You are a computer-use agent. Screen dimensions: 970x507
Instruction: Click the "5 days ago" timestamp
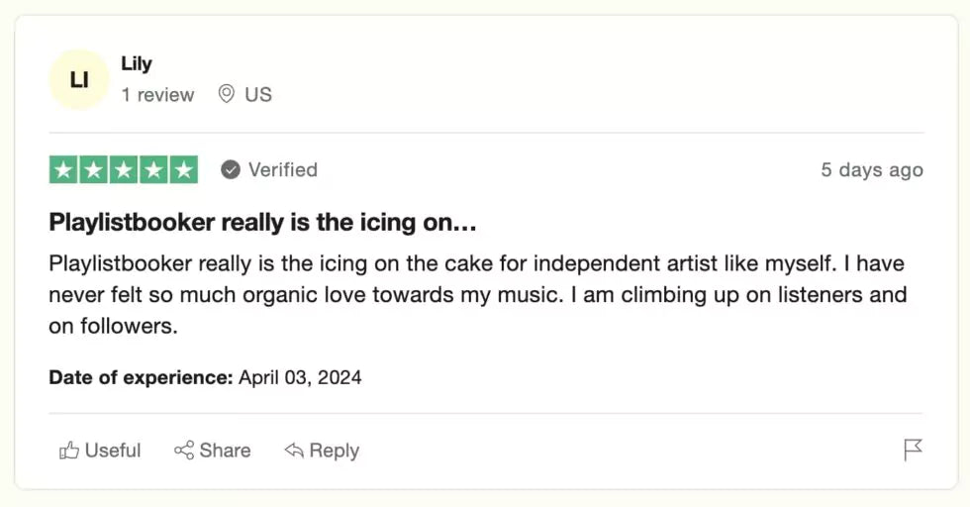click(871, 170)
